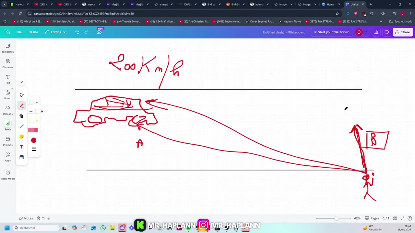
Task: Open the comments panel
Action: pos(386,32)
